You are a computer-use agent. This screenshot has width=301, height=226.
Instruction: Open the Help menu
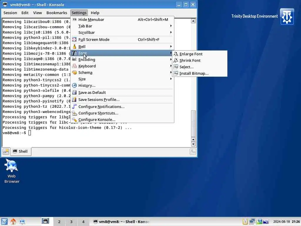95,13
